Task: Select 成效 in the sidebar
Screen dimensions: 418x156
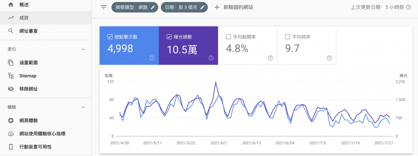Action: [x=46, y=18]
